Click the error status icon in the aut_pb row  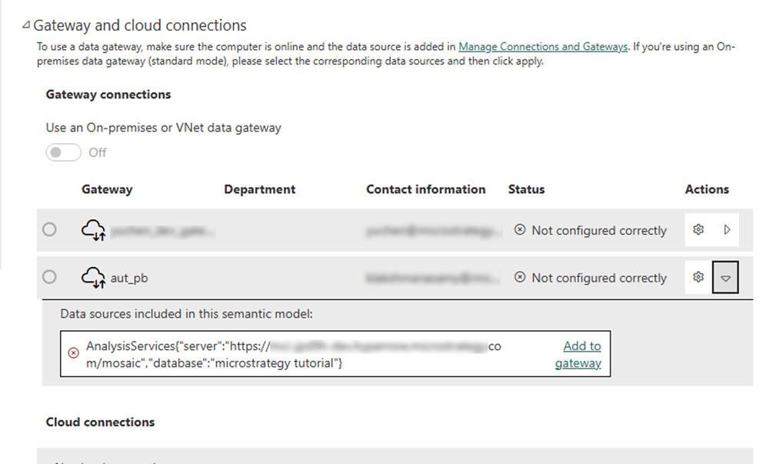(x=521, y=278)
